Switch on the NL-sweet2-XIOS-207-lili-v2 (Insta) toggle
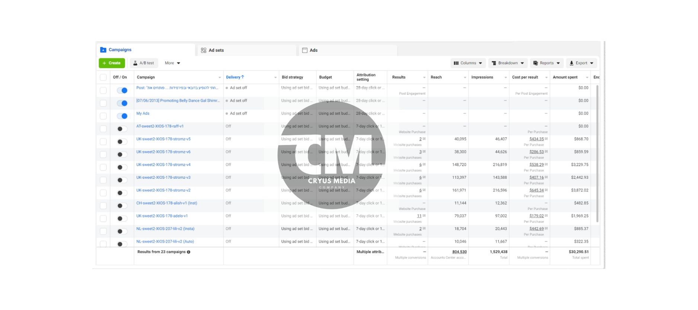This screenshot has height=310, width=698. click(x=122, y=231)
